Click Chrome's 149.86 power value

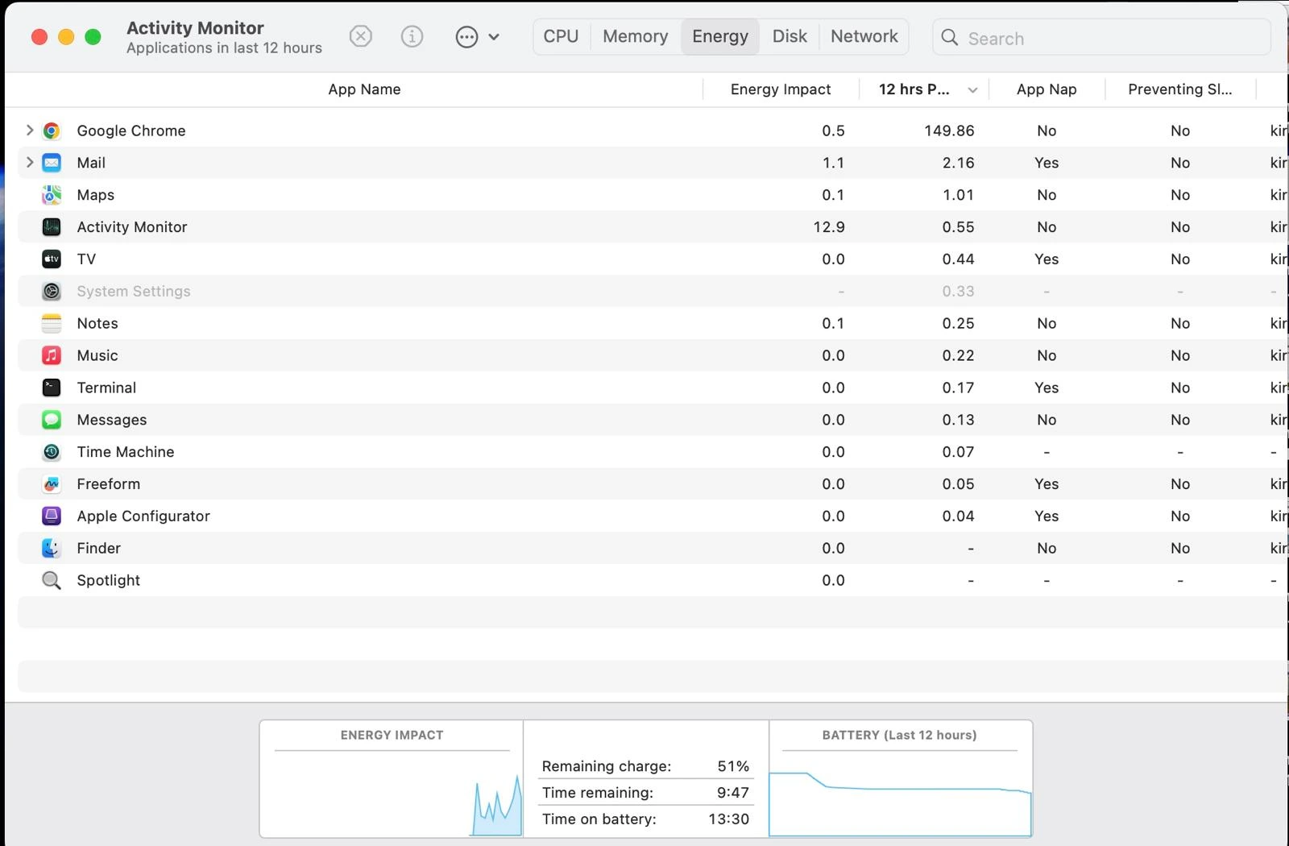(949, 131)
